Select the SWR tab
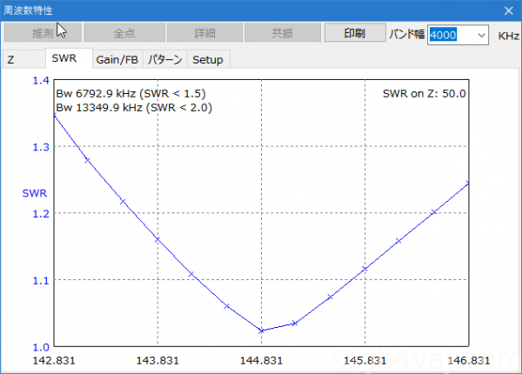522x374 pixels. point(65,59)
